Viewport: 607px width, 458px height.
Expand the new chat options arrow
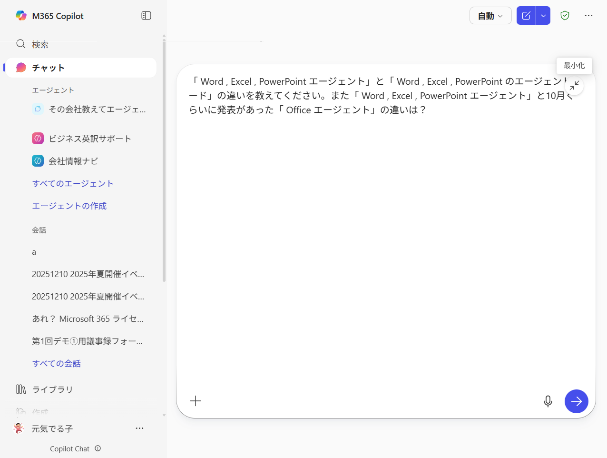[543, 16]
